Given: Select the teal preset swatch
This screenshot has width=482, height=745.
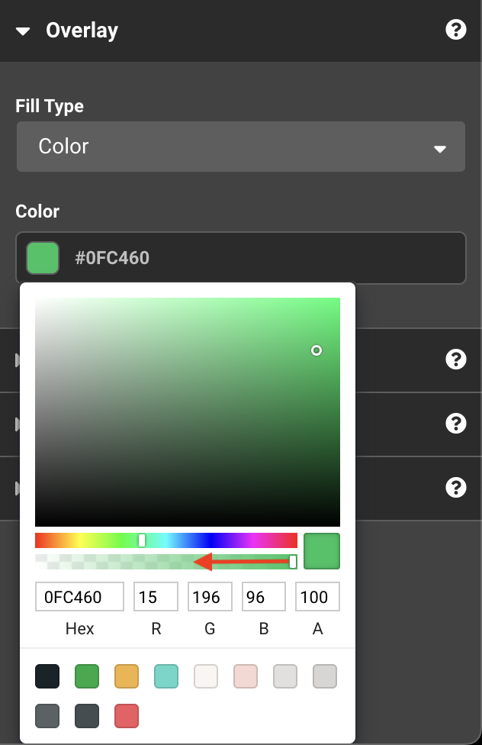Looking at the screenshot, I should [x=166, y=676].
